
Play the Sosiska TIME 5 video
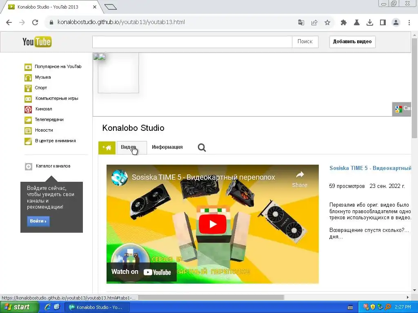click(212, 224)
